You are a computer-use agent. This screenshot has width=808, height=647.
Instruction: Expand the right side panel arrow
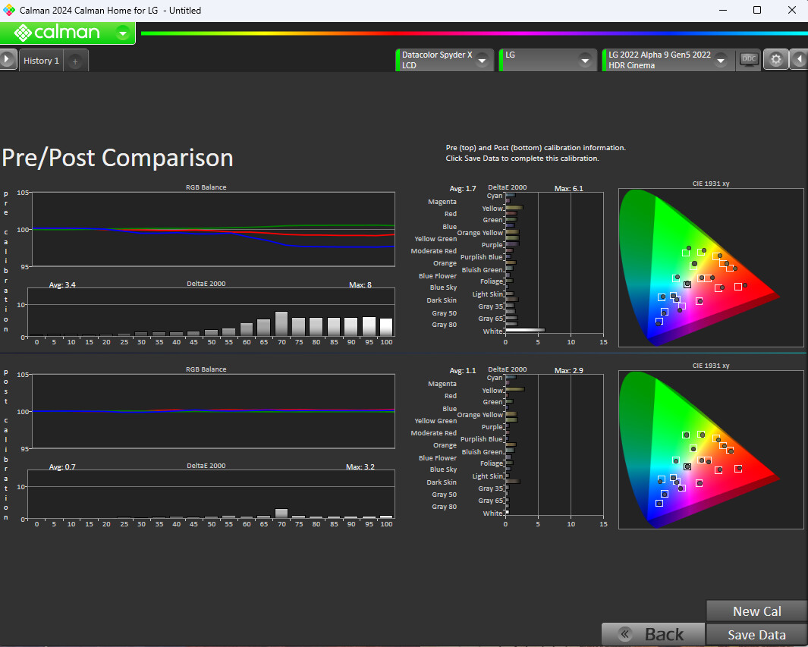[800, 59]
